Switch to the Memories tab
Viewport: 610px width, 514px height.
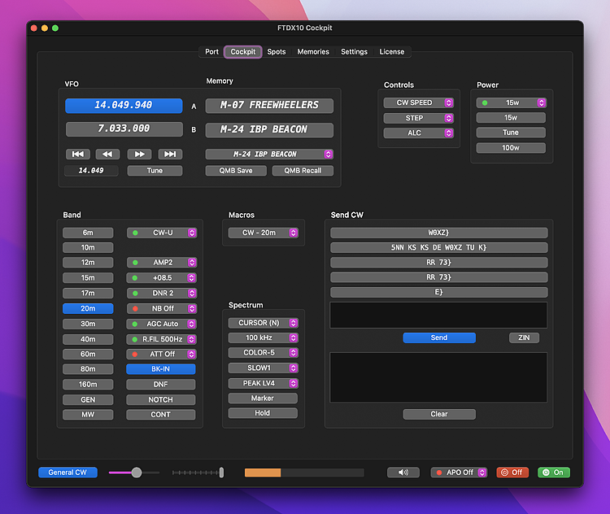313,52
